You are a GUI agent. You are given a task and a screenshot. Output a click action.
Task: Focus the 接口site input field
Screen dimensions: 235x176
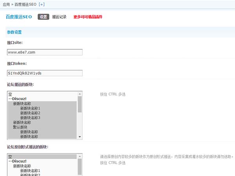(x=45, y=52)
